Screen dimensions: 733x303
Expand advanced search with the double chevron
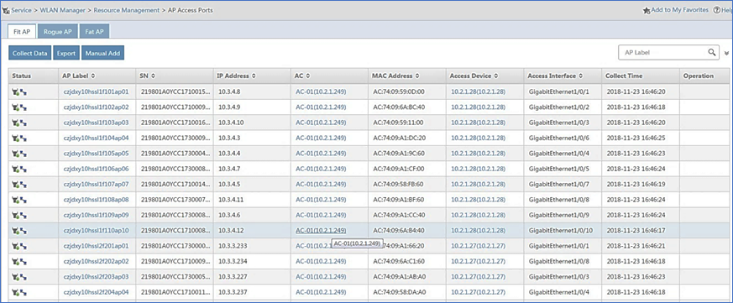(726, 53)
